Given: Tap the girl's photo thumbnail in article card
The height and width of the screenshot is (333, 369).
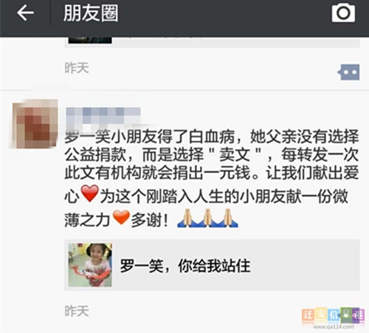Looking at the screenshot, I should (90, 265).
